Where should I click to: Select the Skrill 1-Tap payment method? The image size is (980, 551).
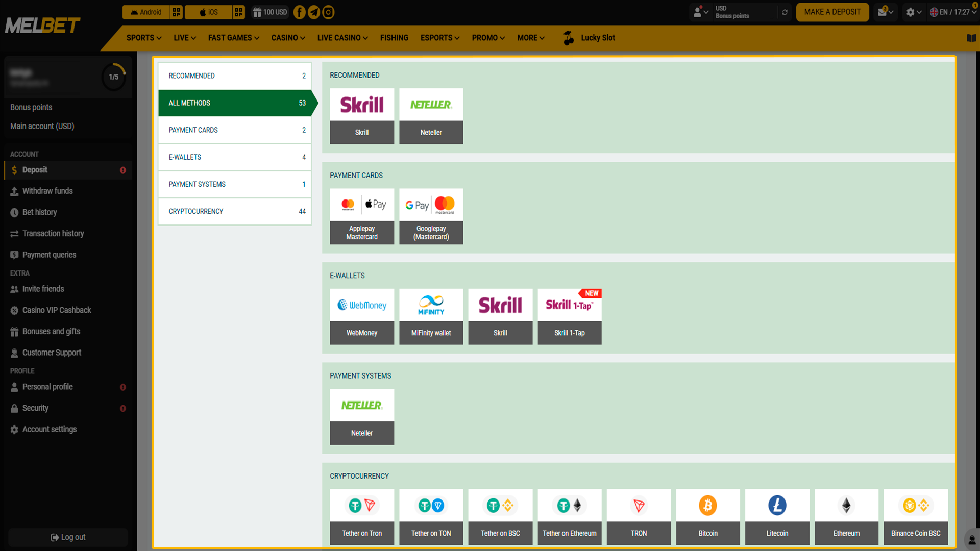pos(569,316)
